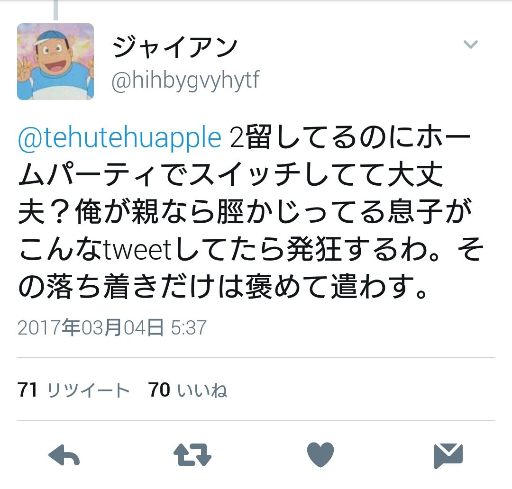Visit the @hihbygvyhytf handle profile
This screenshot has height=489, width=512.
[x=185, y=81]
